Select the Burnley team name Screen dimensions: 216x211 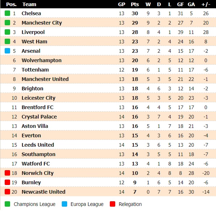31,182
